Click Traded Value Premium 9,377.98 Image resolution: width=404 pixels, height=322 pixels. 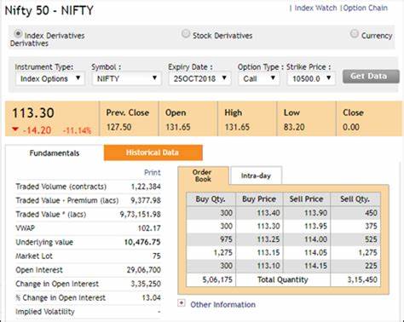(x=146, y=200)
